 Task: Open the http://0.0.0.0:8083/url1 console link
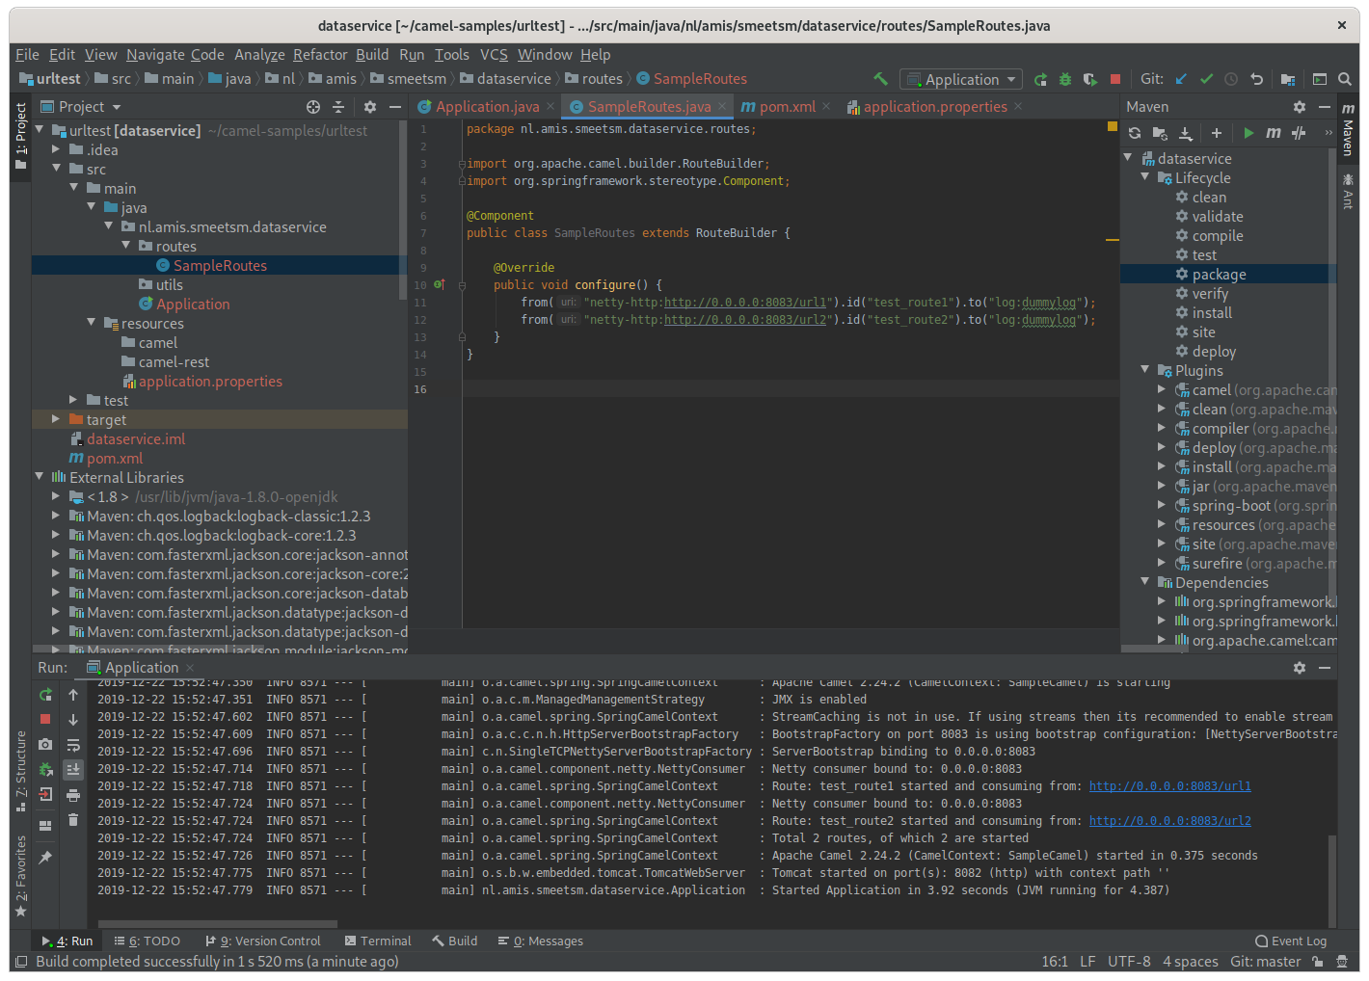click(1169, 785)
